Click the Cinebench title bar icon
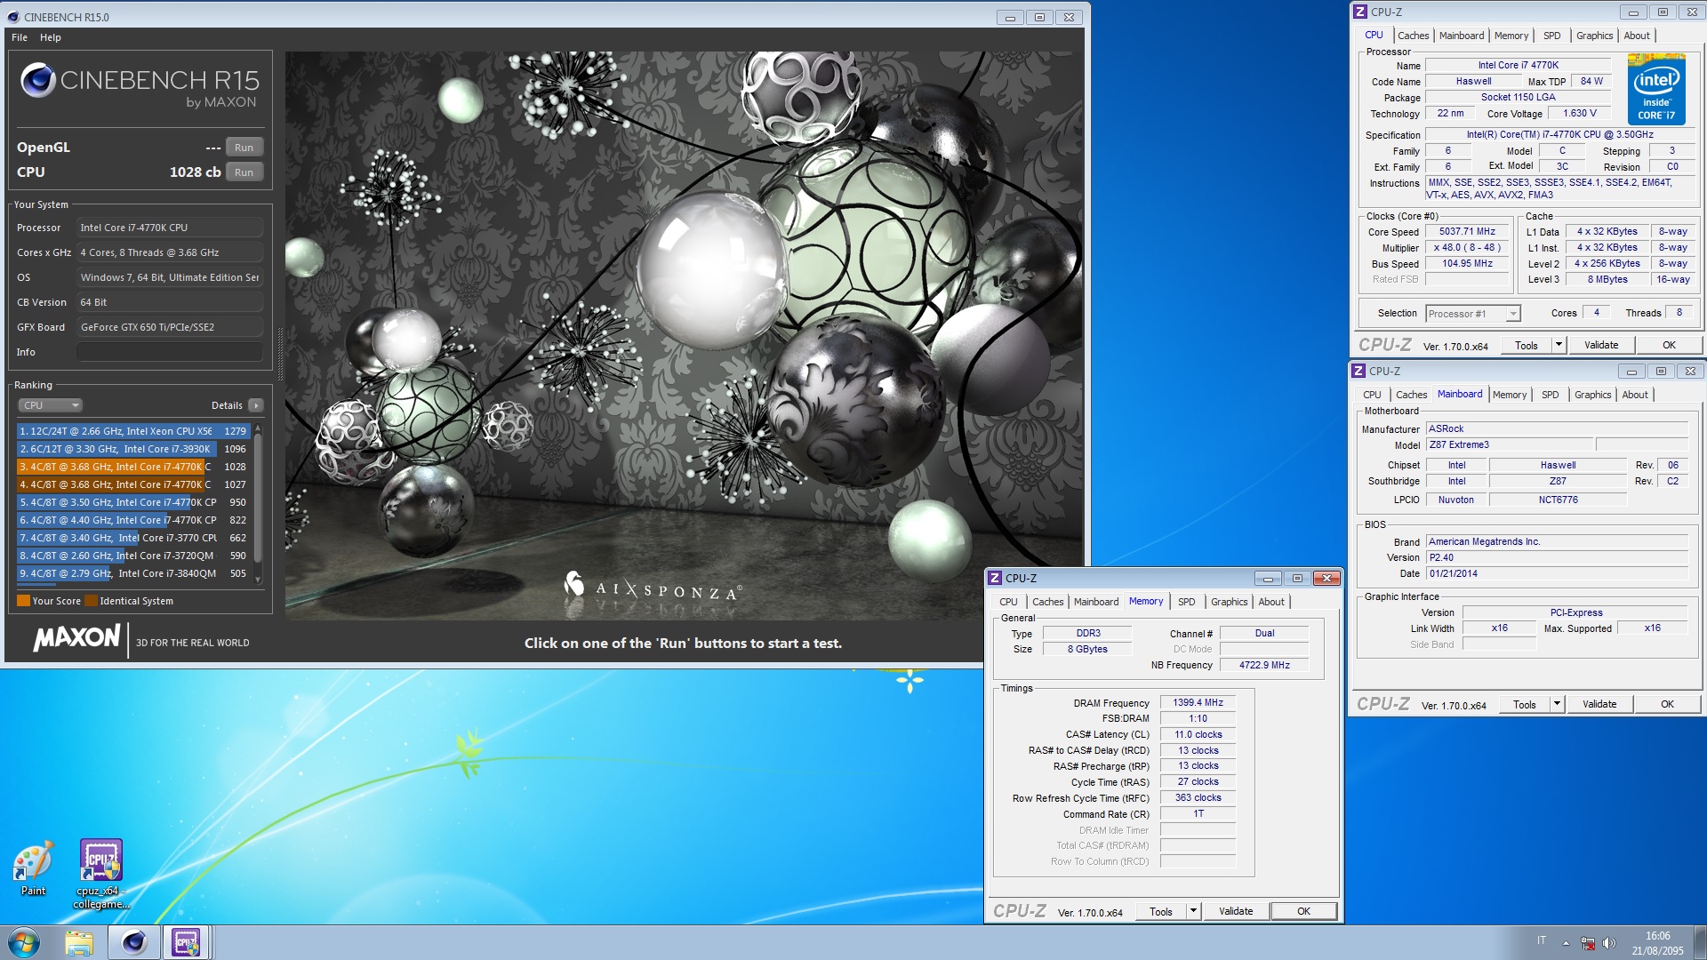Screen dimensions: 1707x960 tap(13, 17)
